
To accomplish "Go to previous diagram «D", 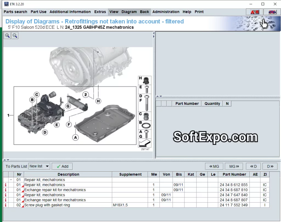I will click(253, 166).
